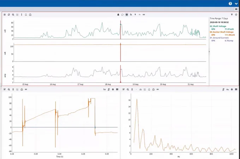Click the 20 Aug date on time axis

tap(163, 84)
